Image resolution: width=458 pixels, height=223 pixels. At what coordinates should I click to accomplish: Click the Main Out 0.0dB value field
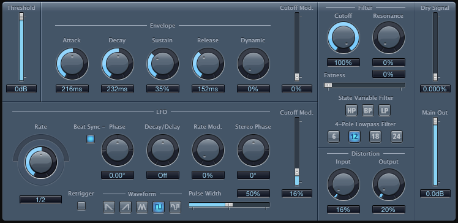pyautogui.click(x=435, y=194)
